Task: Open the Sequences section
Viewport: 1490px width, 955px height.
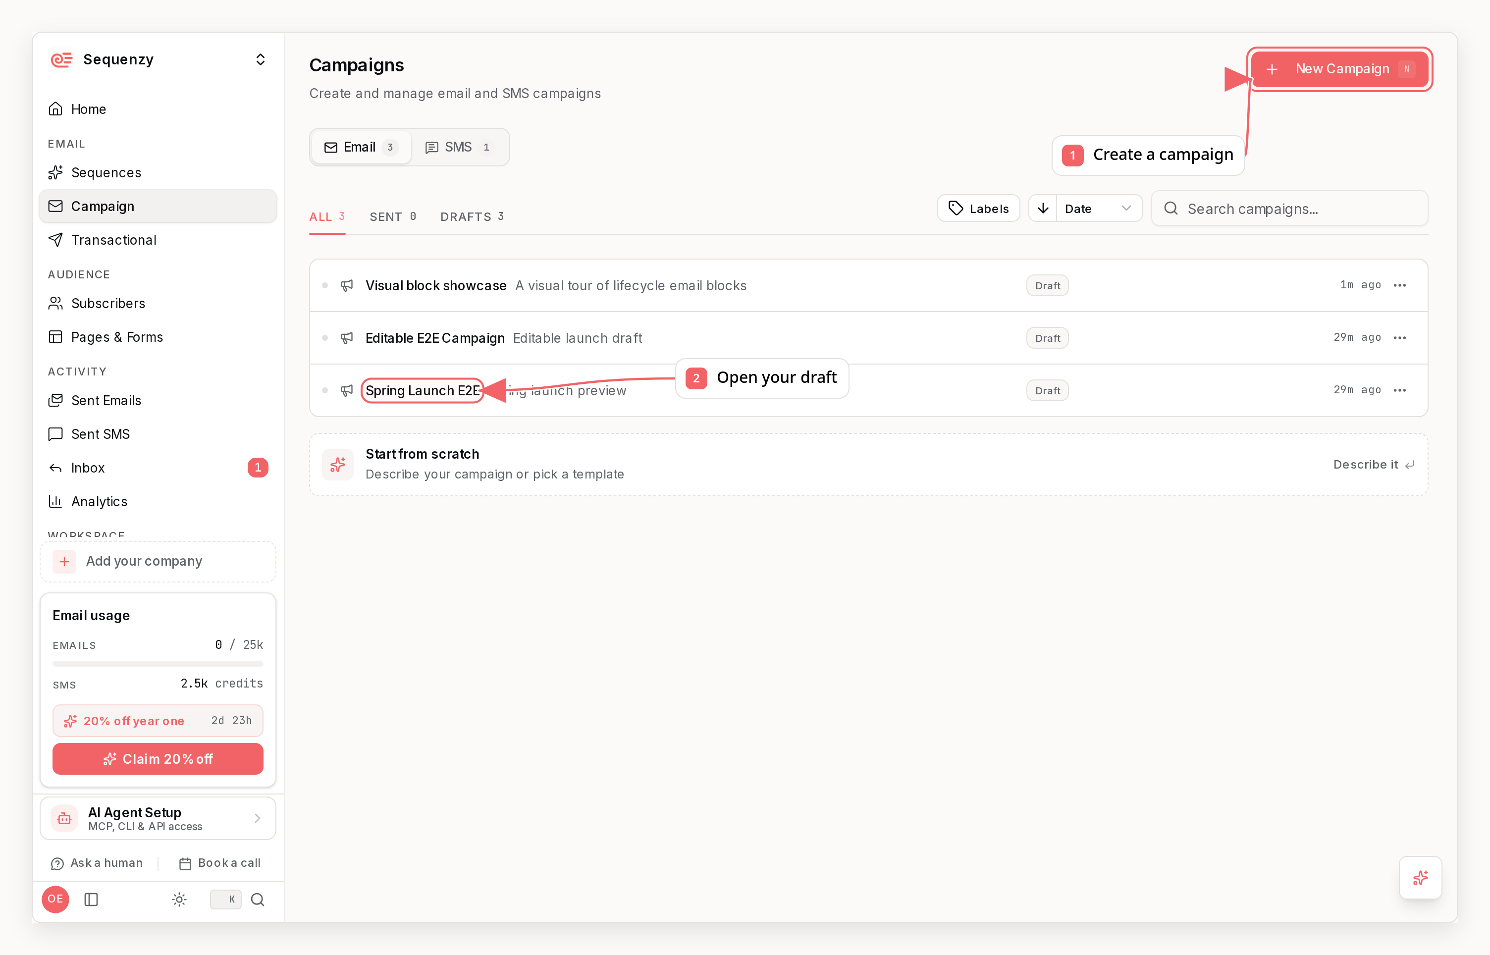Action: 158,172
